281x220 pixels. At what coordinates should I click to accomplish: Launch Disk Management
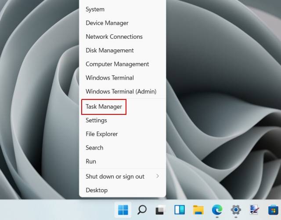[x=122, y=50]
